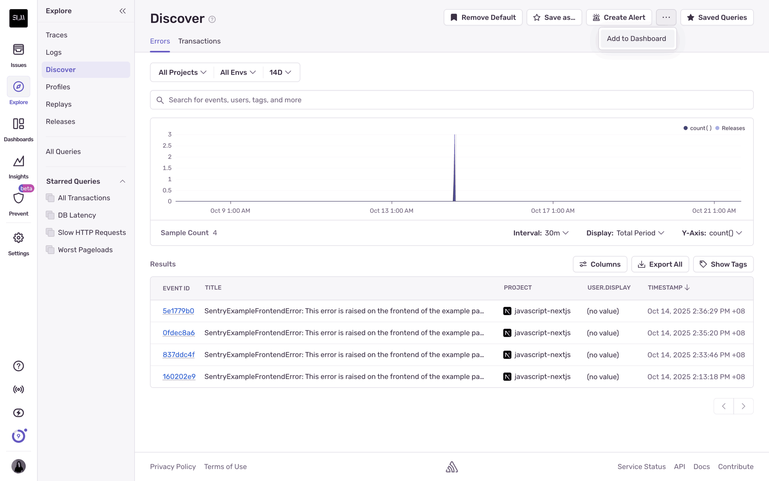Click the Sentry logo in the footer

(452, 467)
